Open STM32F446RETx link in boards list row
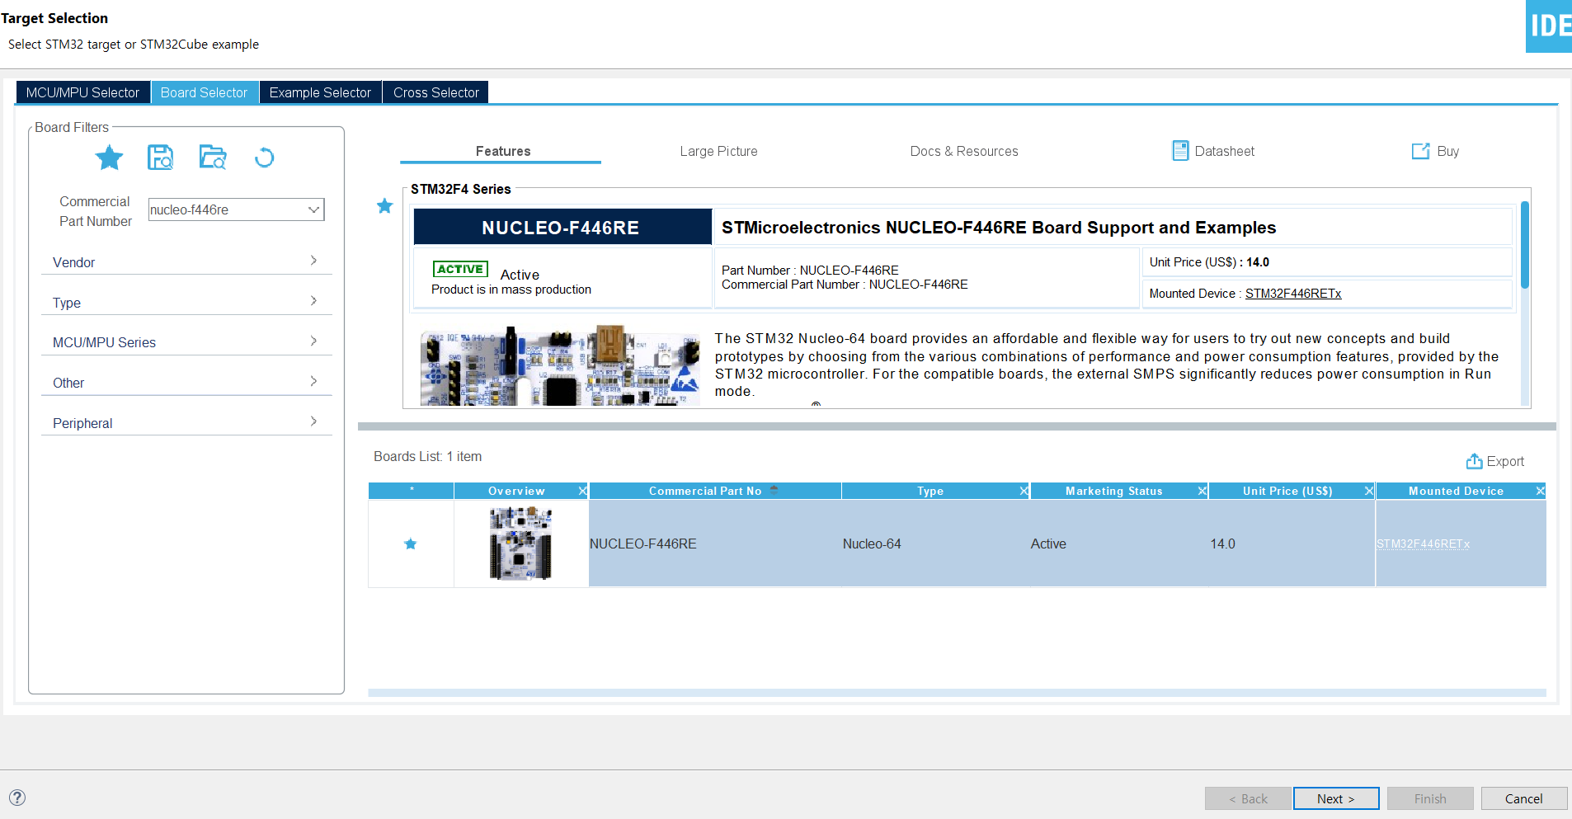 click(x=1423, y=544)
